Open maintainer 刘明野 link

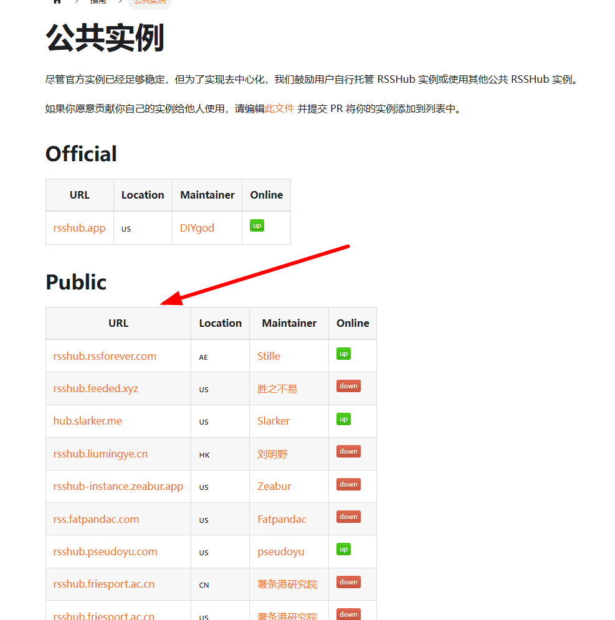(x=272, y=454)
